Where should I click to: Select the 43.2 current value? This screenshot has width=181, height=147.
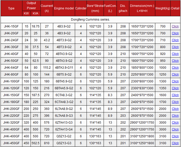click(x=47, y=40)
